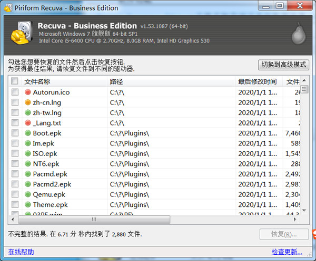Click horizontal scrollbar left arrow

coord(13,220)
